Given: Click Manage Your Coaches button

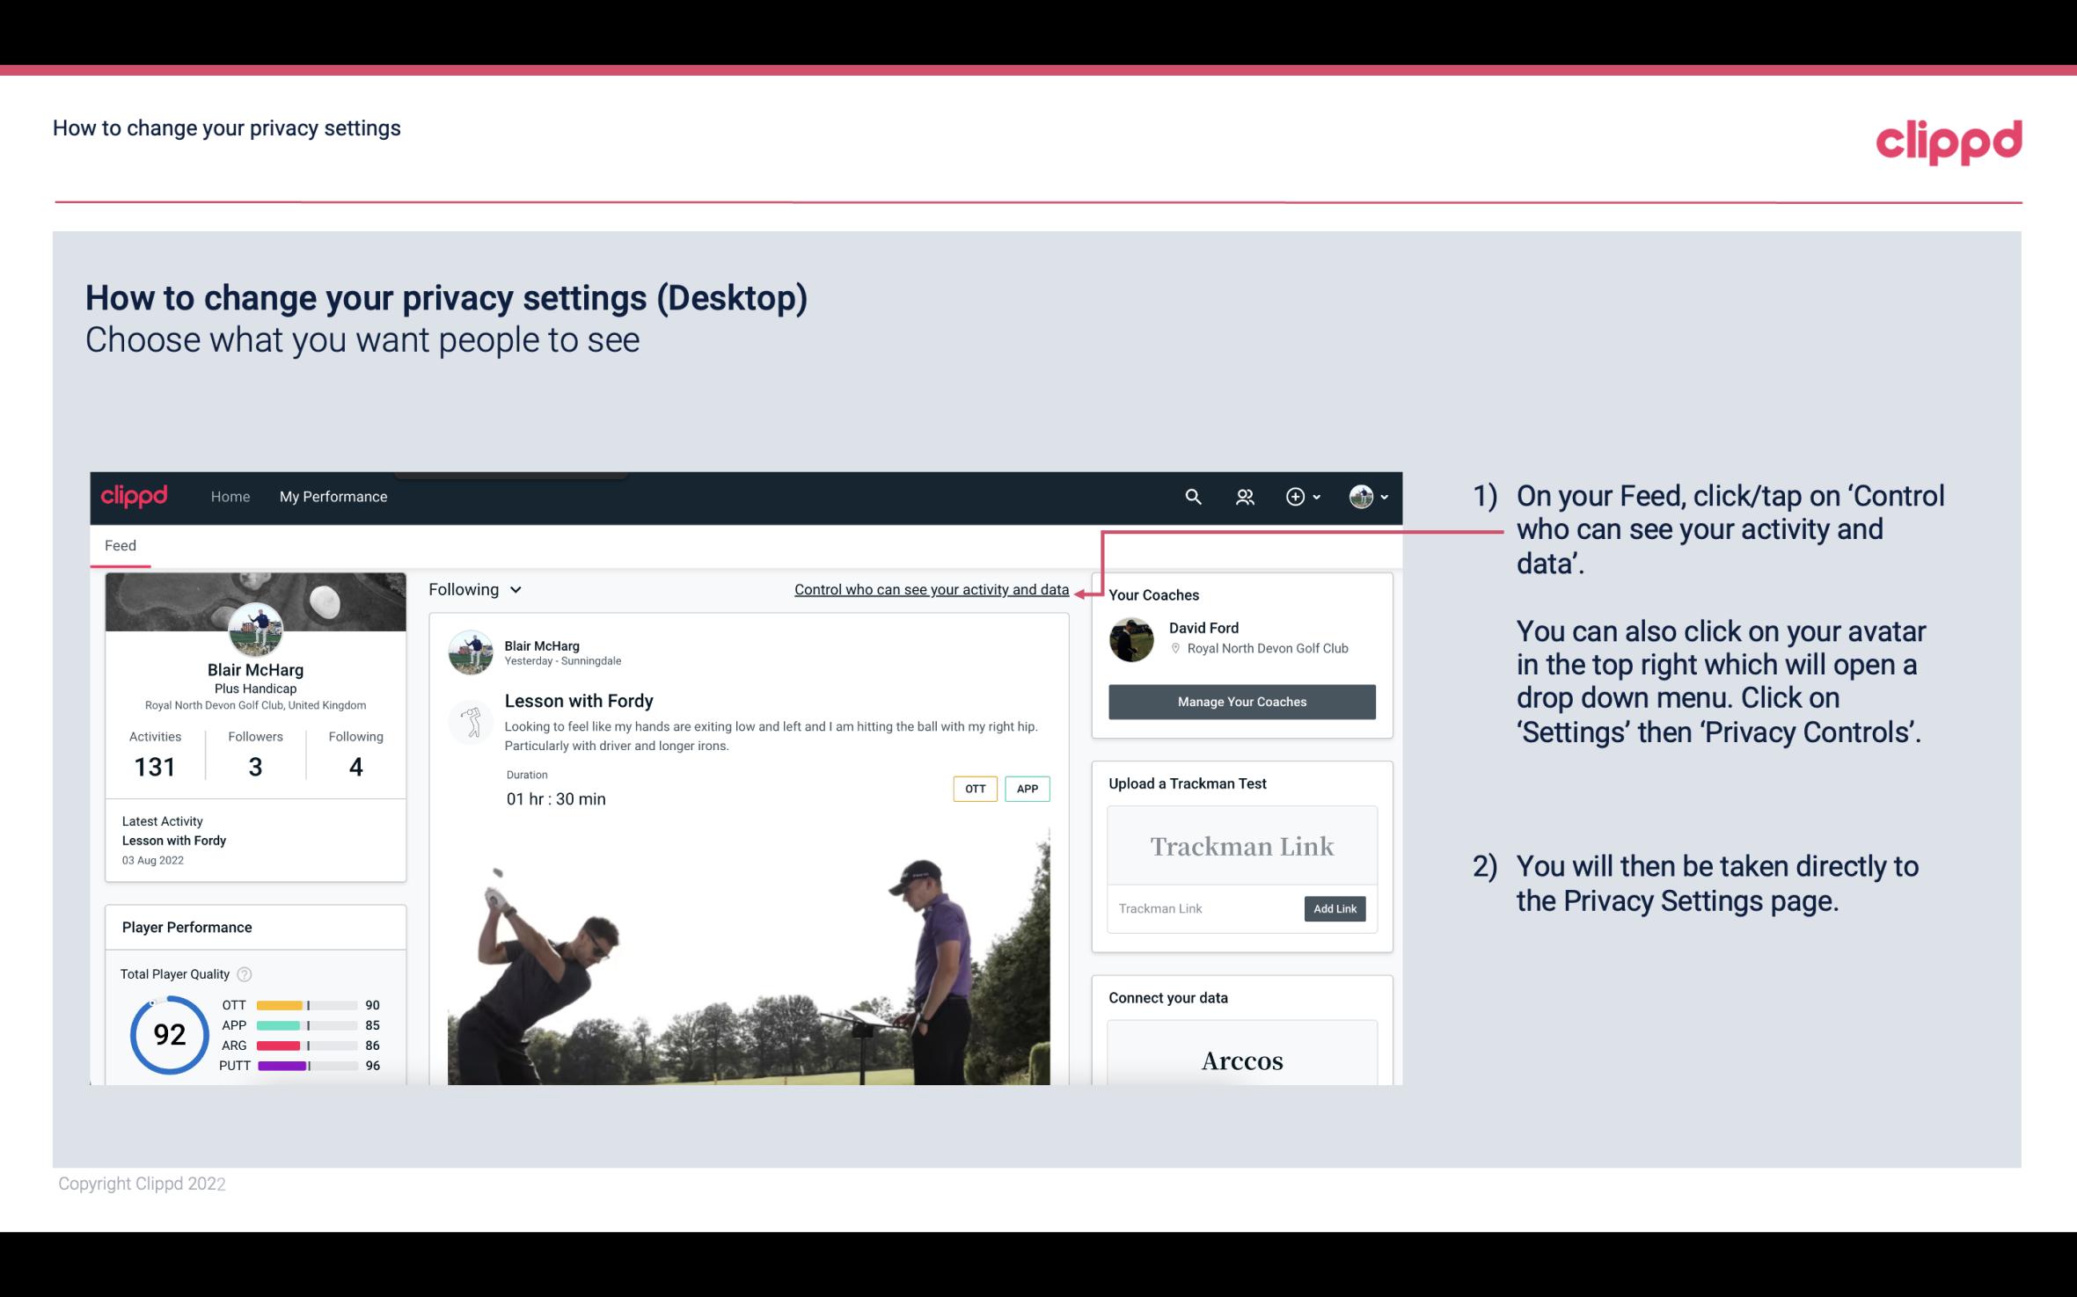Looking at the screenshot, I should pos(1240,703).
